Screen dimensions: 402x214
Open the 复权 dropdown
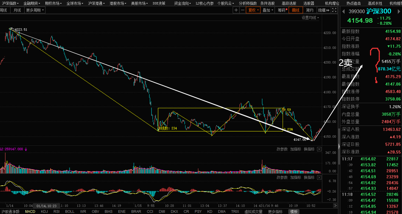[253, 10]
